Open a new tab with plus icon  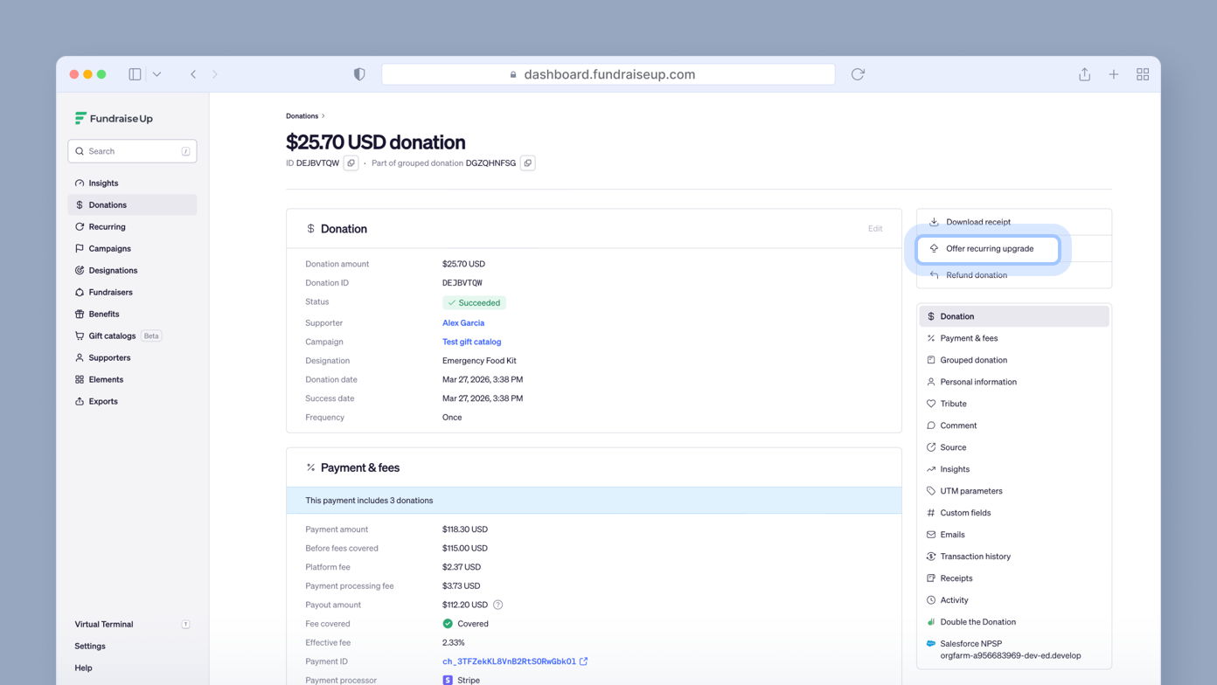pyautogui.click(x=1113, y=74)
